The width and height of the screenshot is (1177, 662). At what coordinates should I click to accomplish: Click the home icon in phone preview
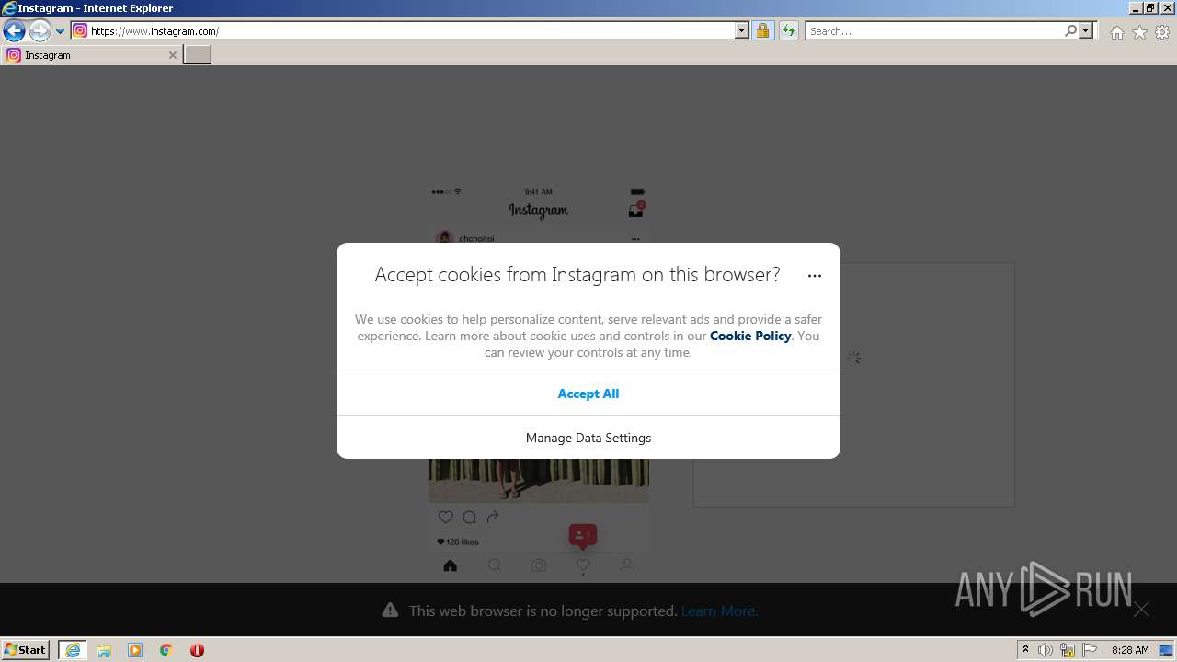(x=450, y=565)
